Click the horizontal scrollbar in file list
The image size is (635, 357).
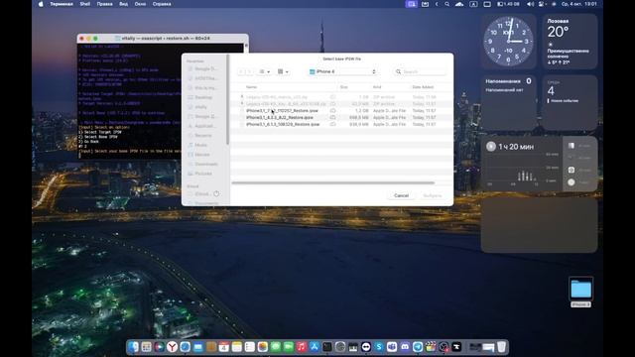(x=333, y=182)
